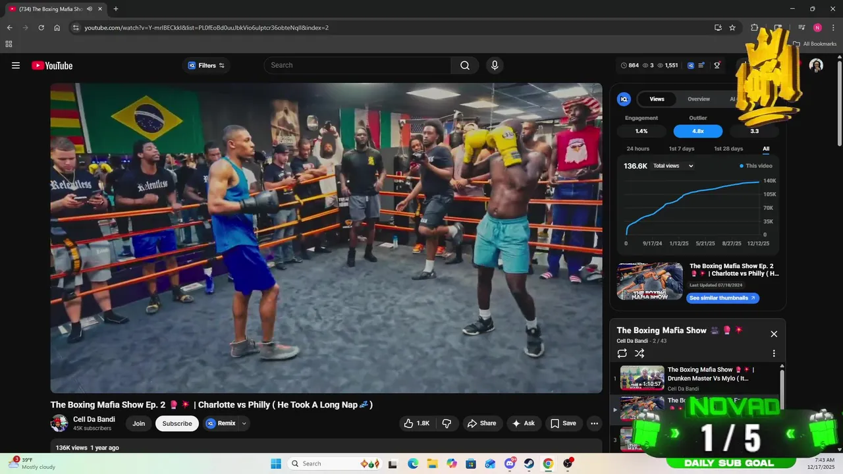The width and height of the screenshot is (843, 474).
Task: Open File Explorer from the taskbar
Action: 432,463
